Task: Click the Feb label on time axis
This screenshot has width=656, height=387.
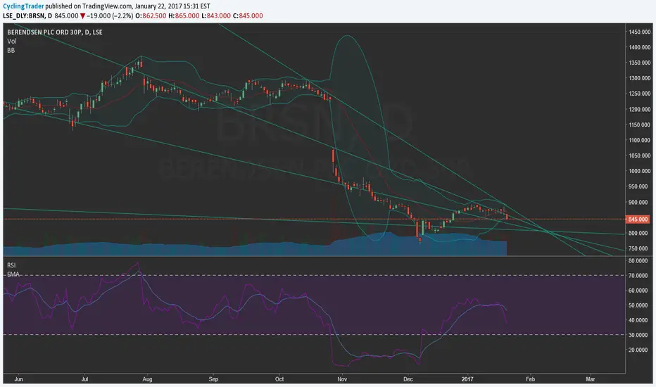Action: click(x=530, y=379)
